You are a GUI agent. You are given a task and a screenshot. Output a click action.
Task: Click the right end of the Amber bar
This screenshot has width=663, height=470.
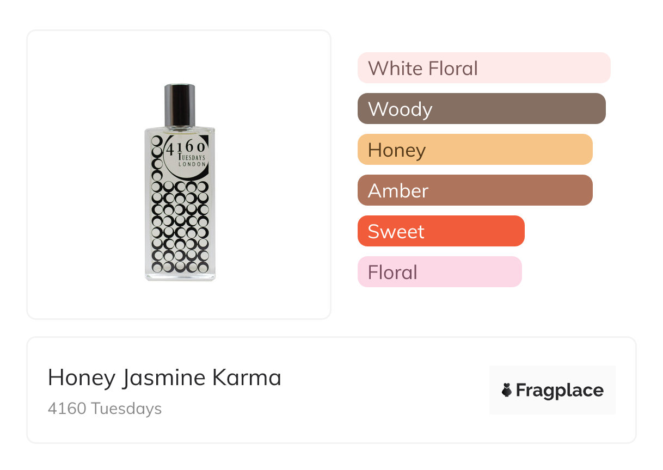[x=585, y=190]
